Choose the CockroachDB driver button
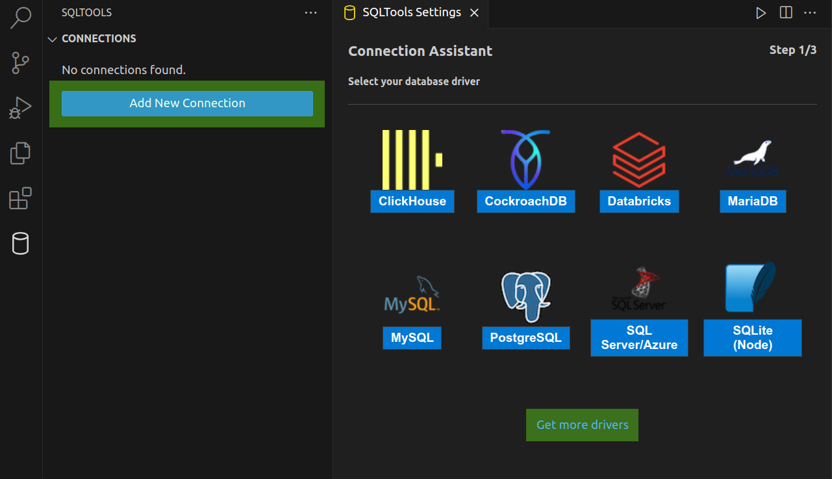Viewport: 832px width, 479px height. pyautogui.click(x=526, y=201)
